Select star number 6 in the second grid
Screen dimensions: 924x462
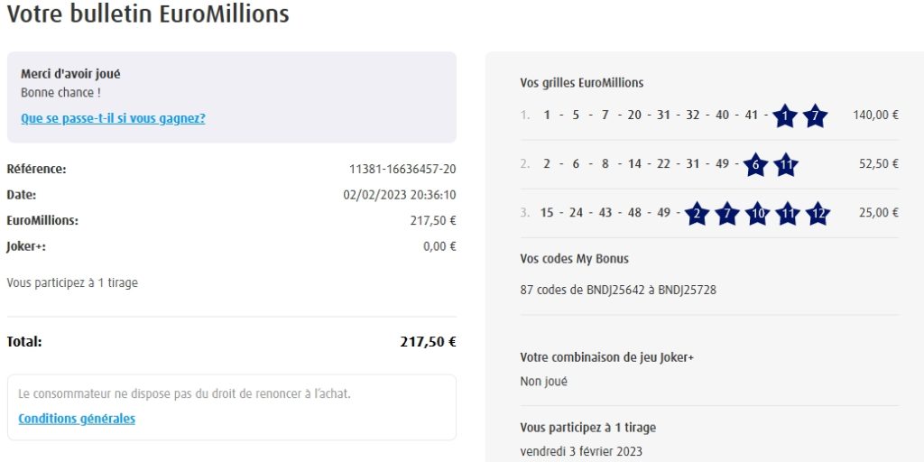(755, 164)
